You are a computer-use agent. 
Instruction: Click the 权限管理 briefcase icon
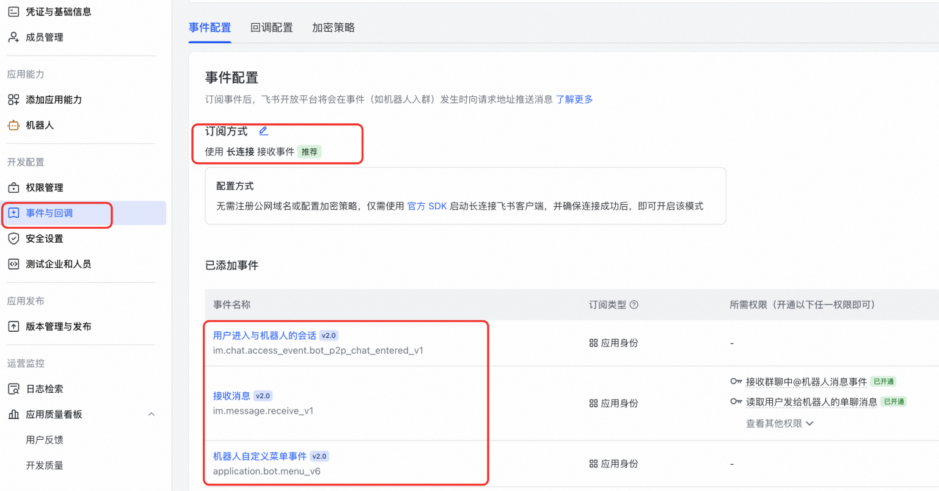pyautogui.click(x=13, y=187)
